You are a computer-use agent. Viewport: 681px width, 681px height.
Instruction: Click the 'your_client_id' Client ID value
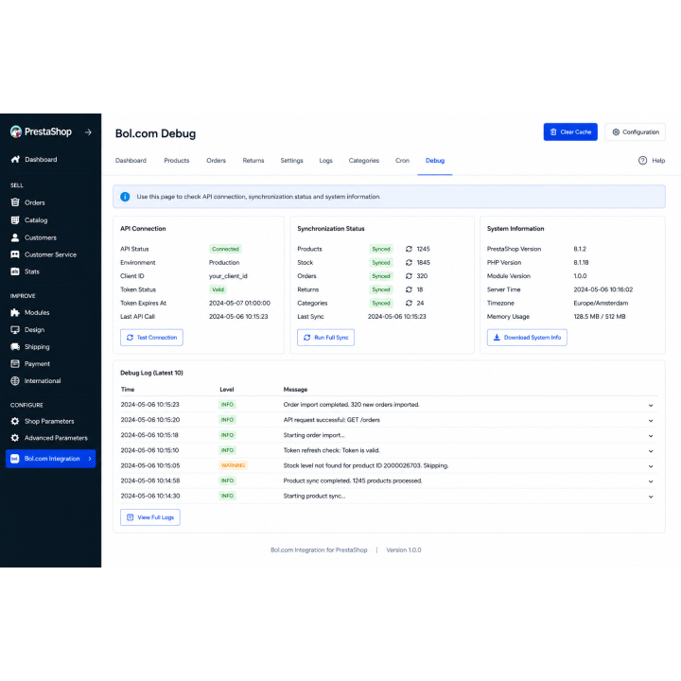click(228, 276)
